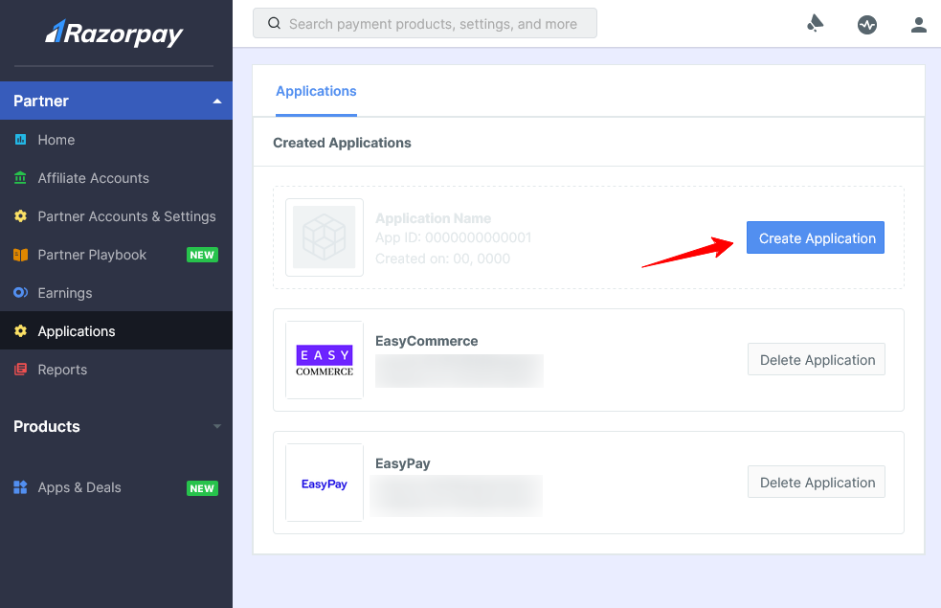Click the Partner Playbook book icon
Image resolution: width=941 pixels, height=608 pixels.
pyautogui.click(x=20, y=255)
